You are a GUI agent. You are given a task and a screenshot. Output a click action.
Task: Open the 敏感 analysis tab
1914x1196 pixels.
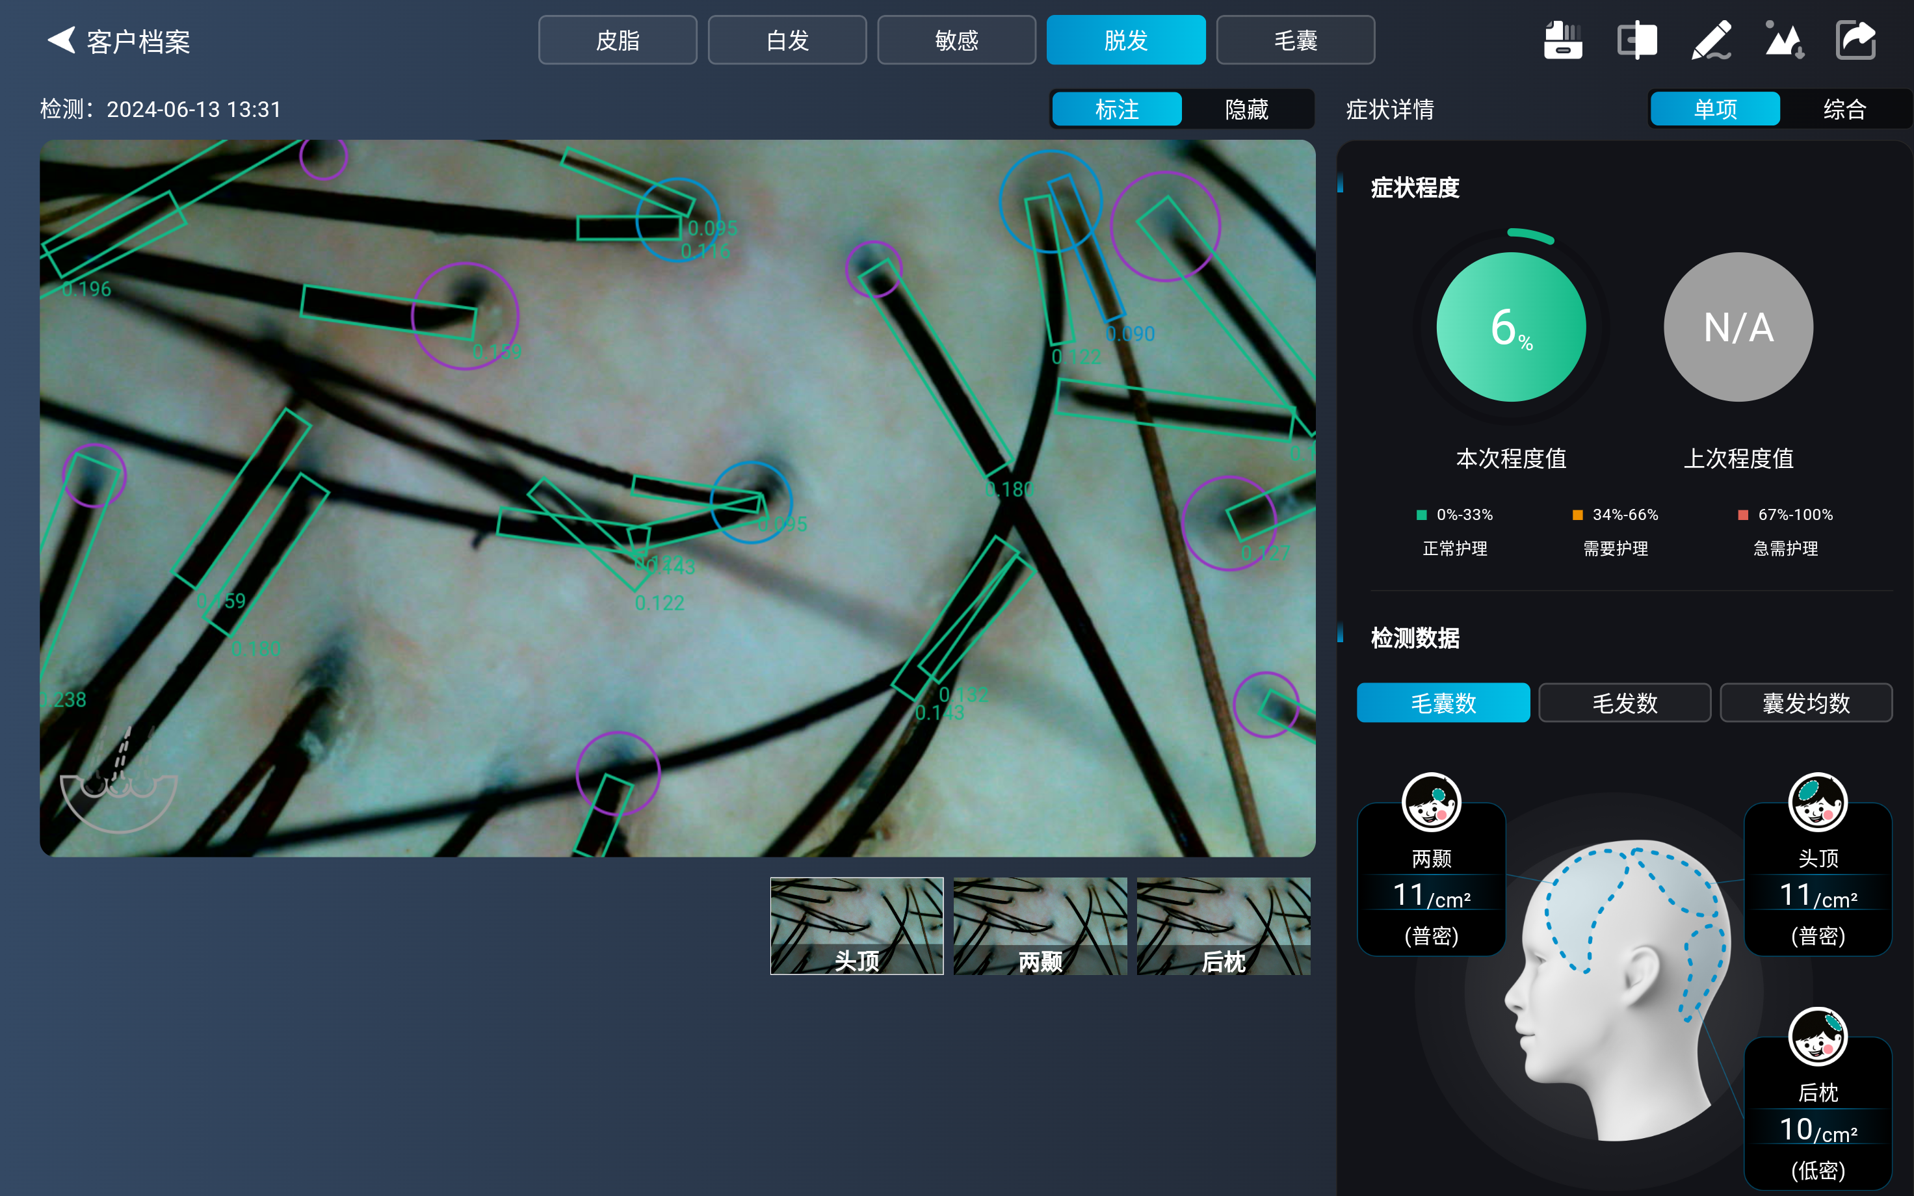956,40
